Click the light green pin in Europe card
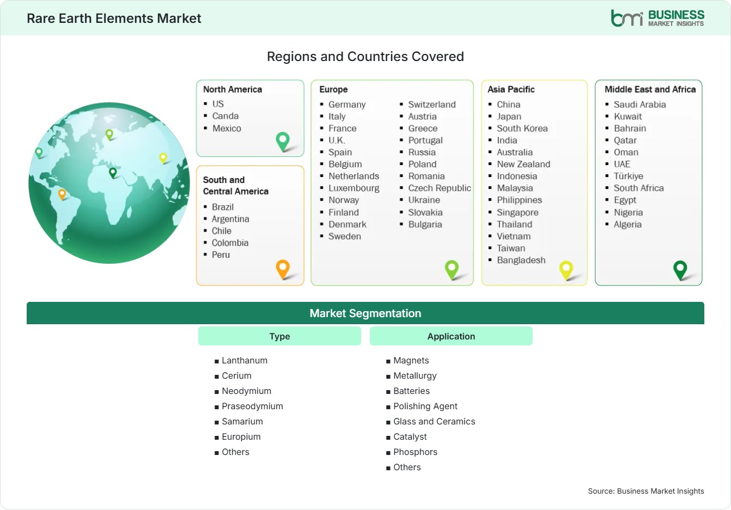Viewport: 731px width, 510px height. pyautogui.click(x=452, y=269)
